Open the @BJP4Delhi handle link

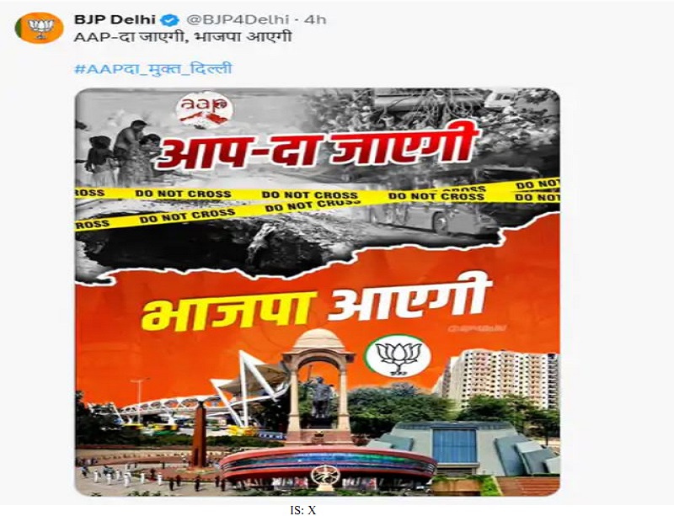tap(238, 19)
